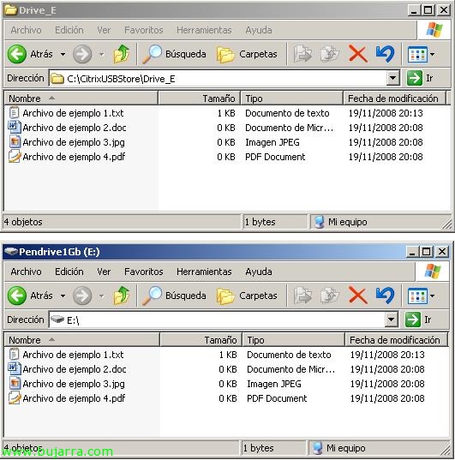The width and height of the screenshot is (455, 460).
Task: Click the Atrás back arrow in Pendrive1Gb window
Action: point(17,296)
